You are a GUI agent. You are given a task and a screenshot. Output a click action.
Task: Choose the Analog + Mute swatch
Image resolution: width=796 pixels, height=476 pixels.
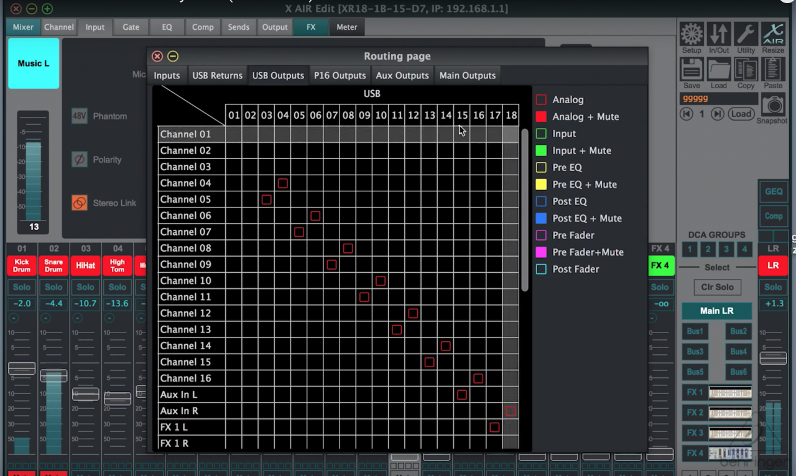tap(541, 116)
